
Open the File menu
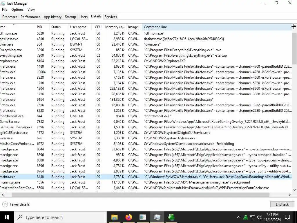pyautogui.click(x=5, y=10)
